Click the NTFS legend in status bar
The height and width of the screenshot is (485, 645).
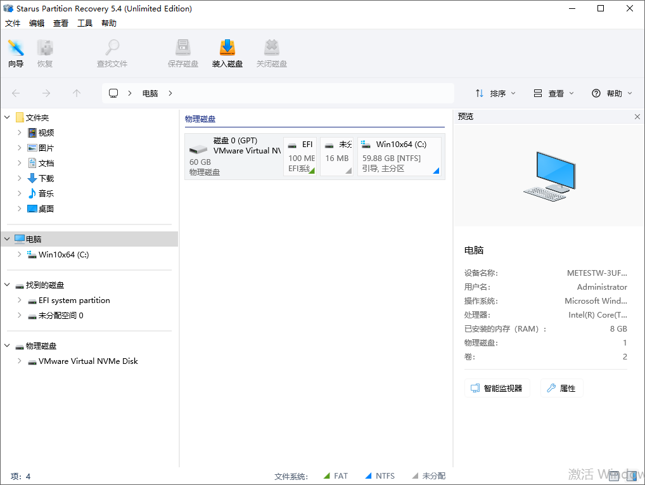click(x=380, y=476)
